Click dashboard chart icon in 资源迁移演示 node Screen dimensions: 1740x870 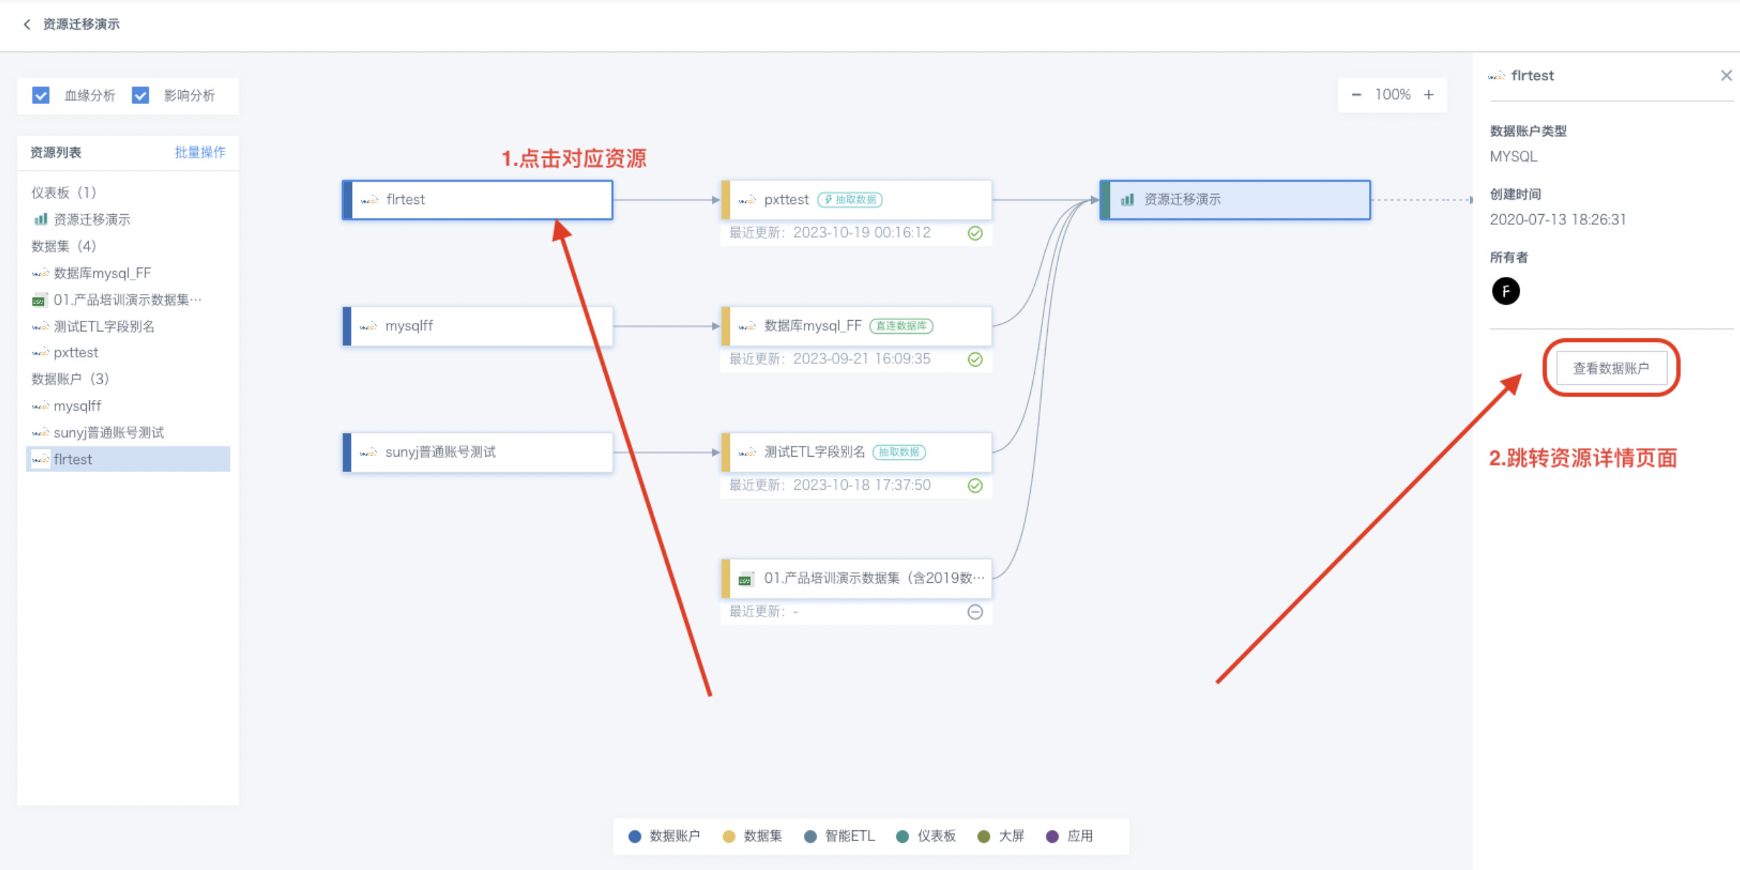1127,199
